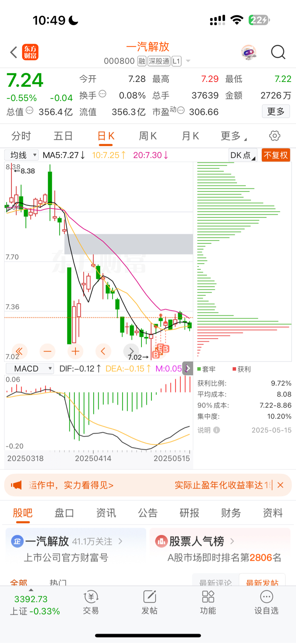Open the 资料 tab
Viewport: 296px width, 643px height.
coord(273,513)
